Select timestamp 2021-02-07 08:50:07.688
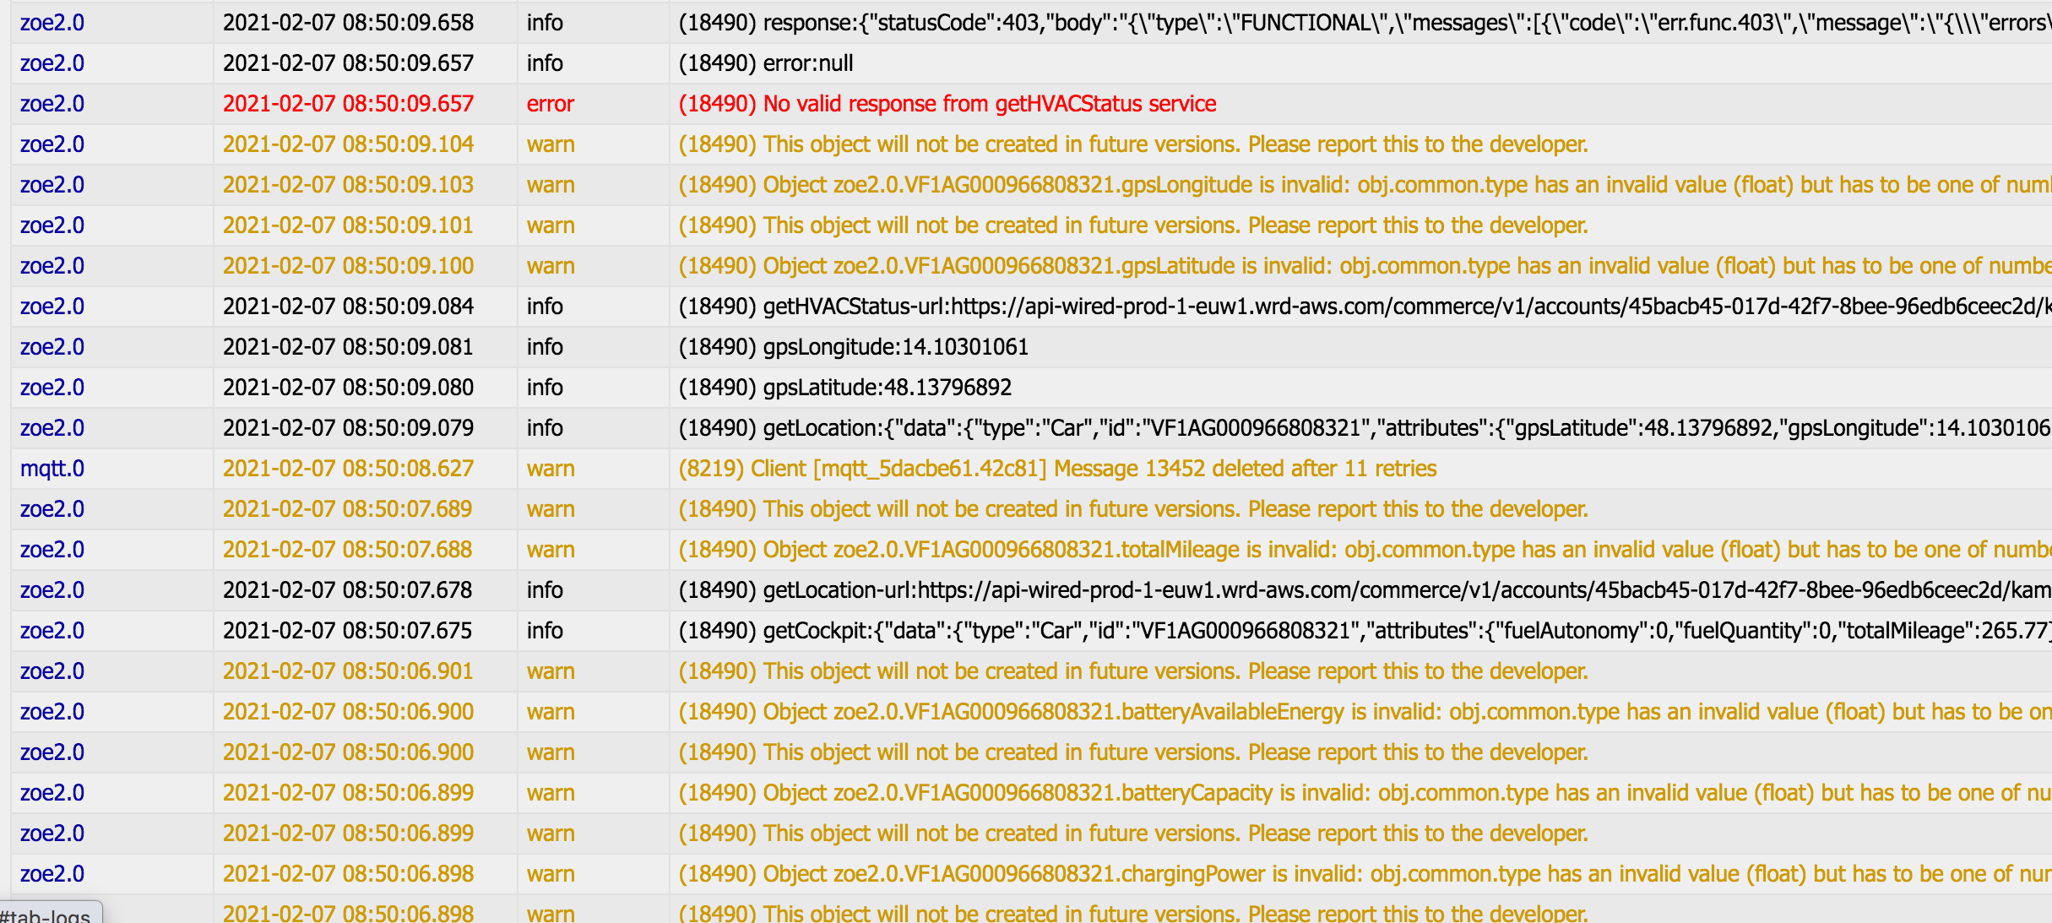 (x=348, y=550)
